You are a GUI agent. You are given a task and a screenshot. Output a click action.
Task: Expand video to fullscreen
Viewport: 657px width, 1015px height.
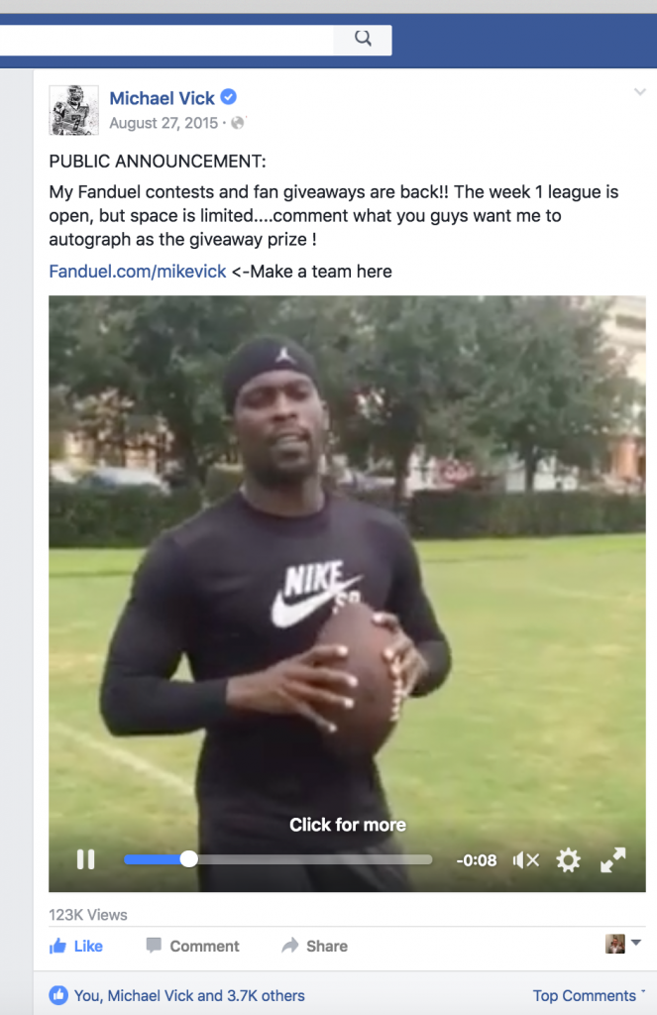click(613, 860)
